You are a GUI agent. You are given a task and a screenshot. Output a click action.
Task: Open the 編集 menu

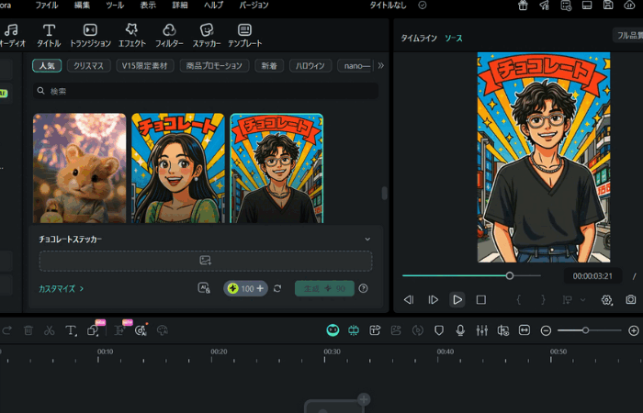point(82,6)
